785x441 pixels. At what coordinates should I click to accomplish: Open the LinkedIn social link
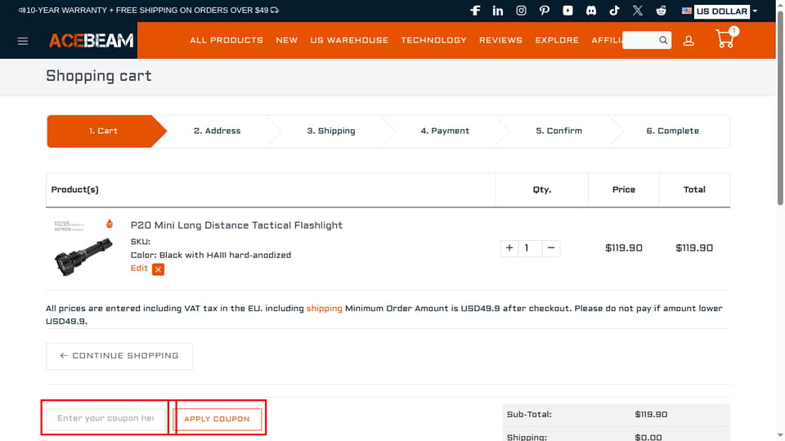(498, 11)
